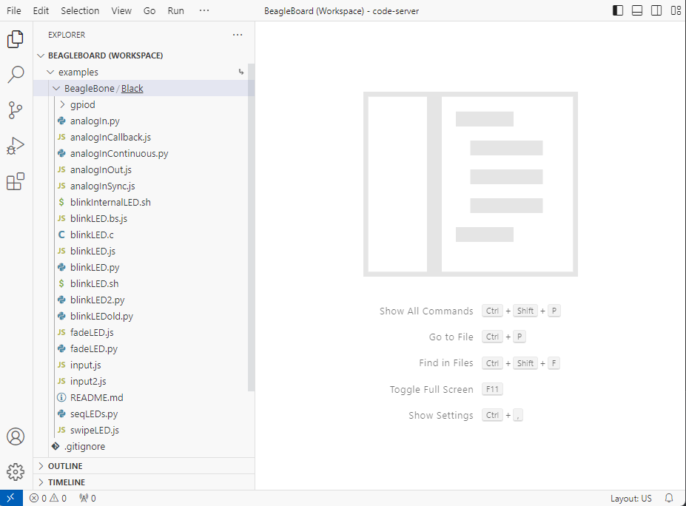Toggle the primary sidebar visibility from title bar

click(617, 10)
